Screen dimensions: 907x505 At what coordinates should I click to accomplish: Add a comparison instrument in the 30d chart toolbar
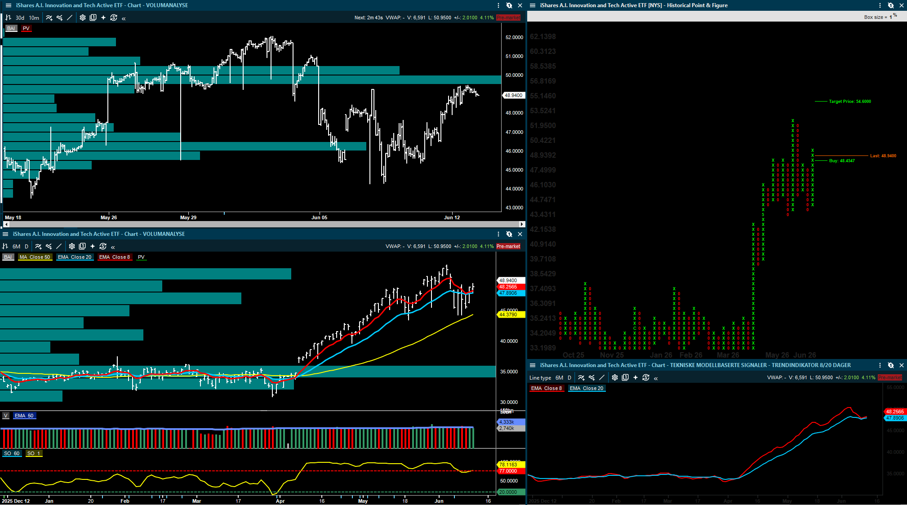[59, 18]
